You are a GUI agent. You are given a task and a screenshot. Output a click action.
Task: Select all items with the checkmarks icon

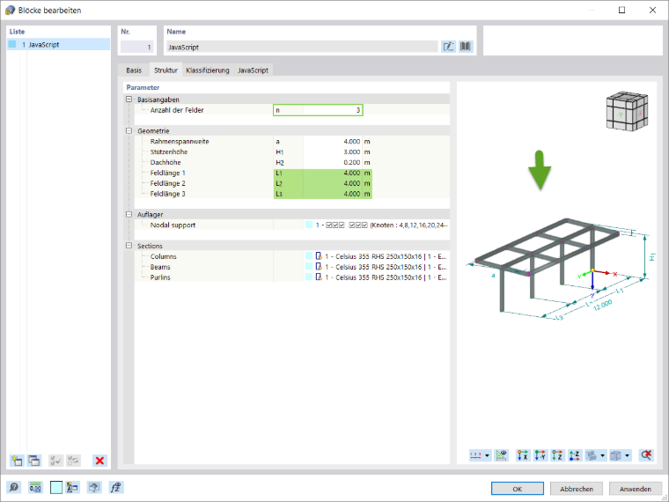tap(55, 460)
